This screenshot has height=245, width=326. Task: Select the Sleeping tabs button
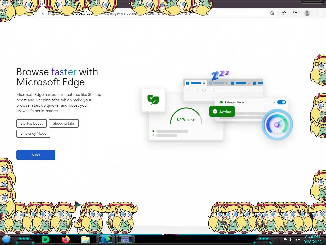[64, 123]
